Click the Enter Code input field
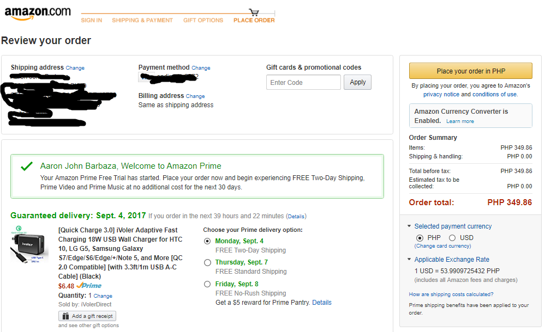Image resolution: width=557 pixels, height=332 pixels. pyautogui.click(x=303, y=82)
